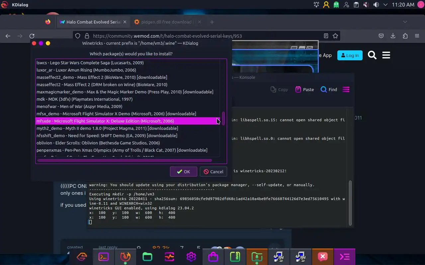425x265 pixels.
Task: Click the package list horizontal scrollbar
Action: point(125,160)
